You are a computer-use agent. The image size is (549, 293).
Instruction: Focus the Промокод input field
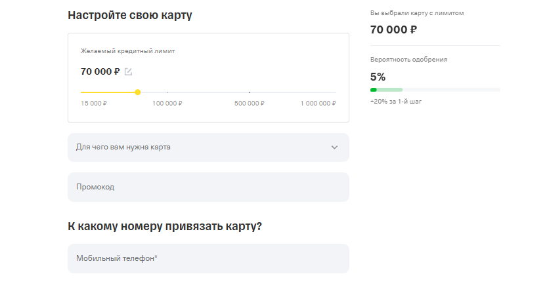tap(208, 187)
